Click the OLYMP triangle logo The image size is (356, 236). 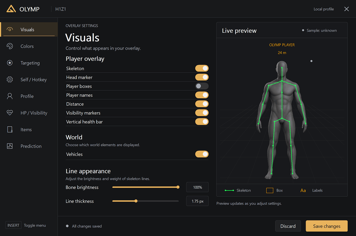tap(11, 9)
